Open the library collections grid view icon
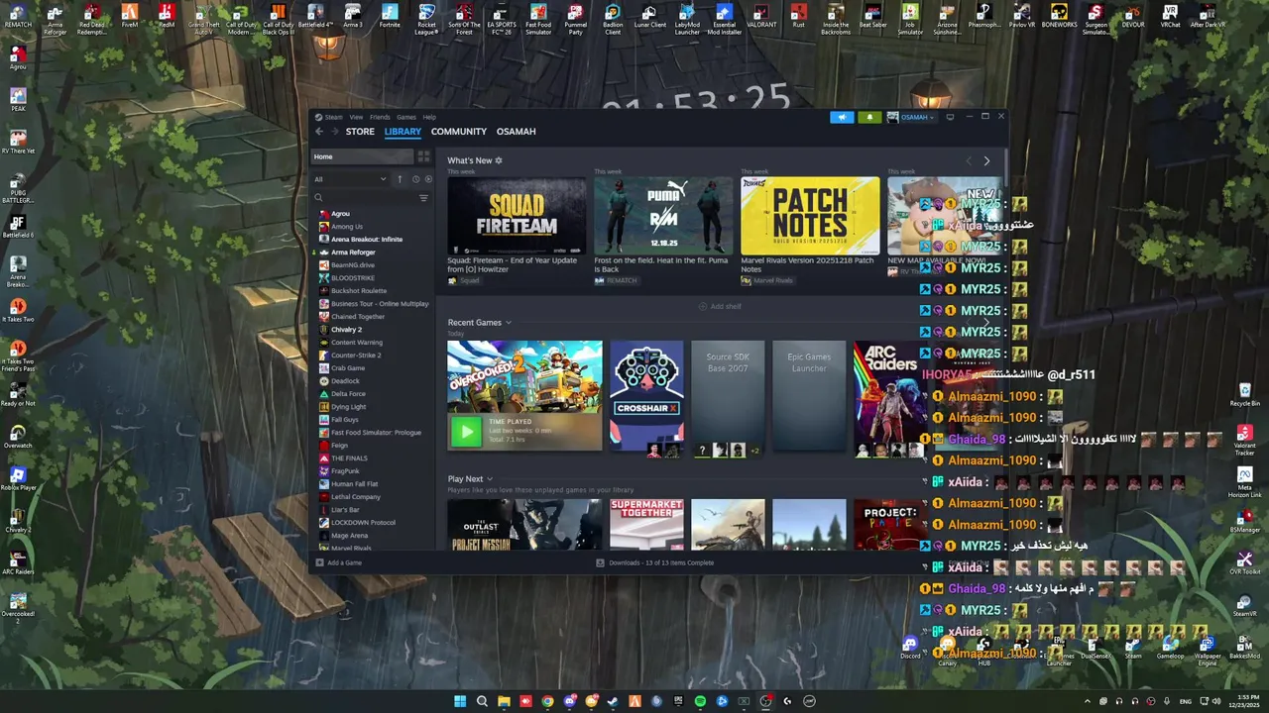The width and height of the screenshot is (1269, 713). pyautogui.click(x=423, y=156)
